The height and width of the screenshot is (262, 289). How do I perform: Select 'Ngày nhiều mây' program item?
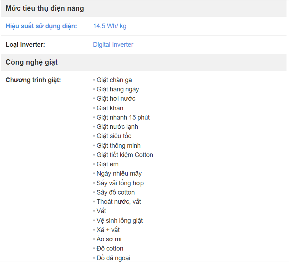(x=119, y=174)
